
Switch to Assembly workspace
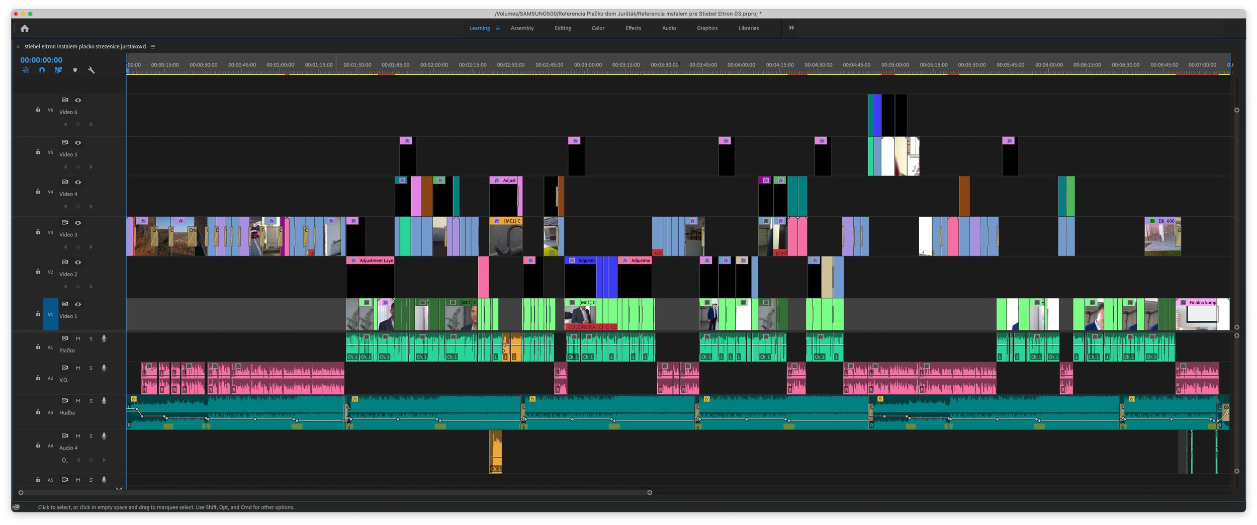(x=522, y=28)
